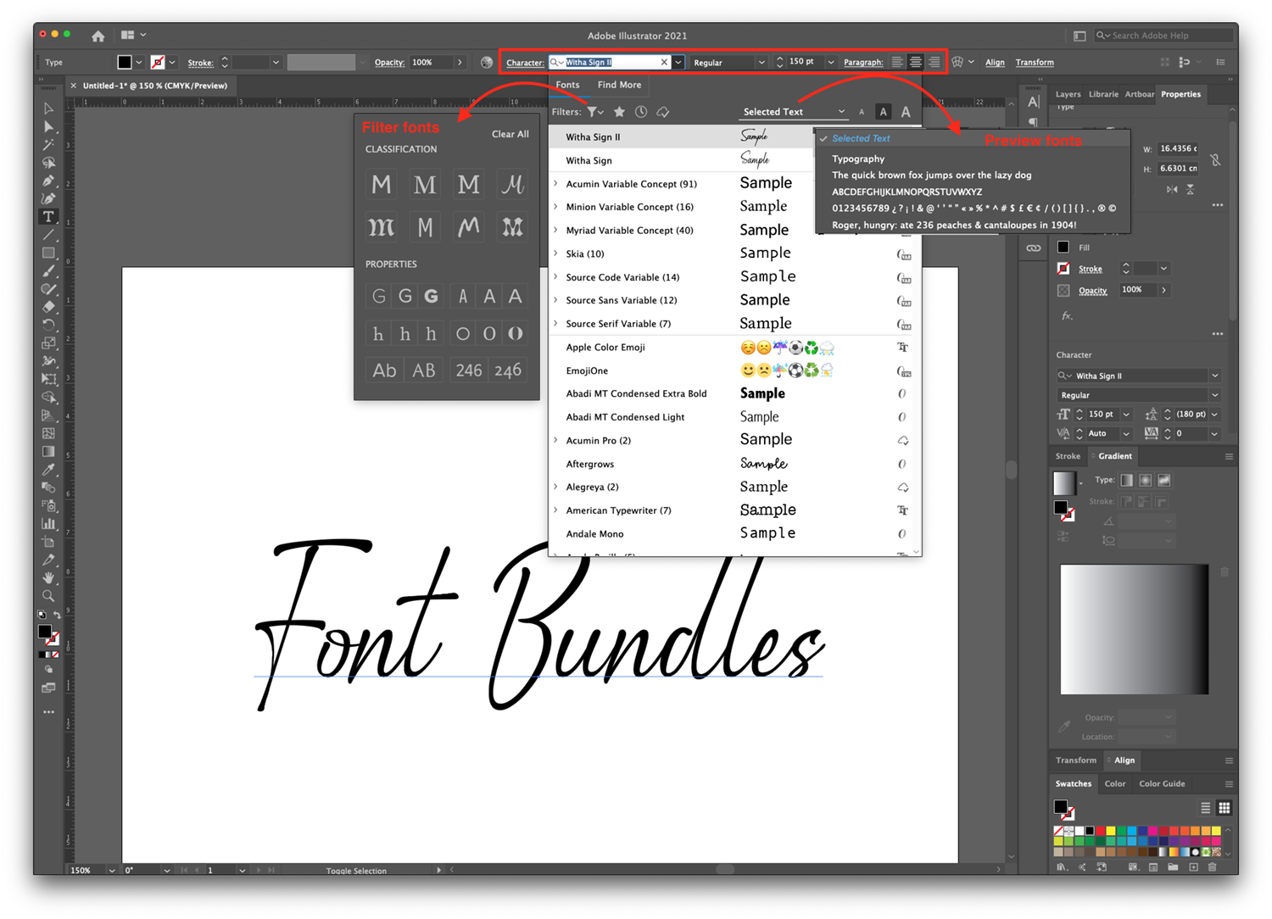
Task: Click Clear All filters
Action: [510, 134]
